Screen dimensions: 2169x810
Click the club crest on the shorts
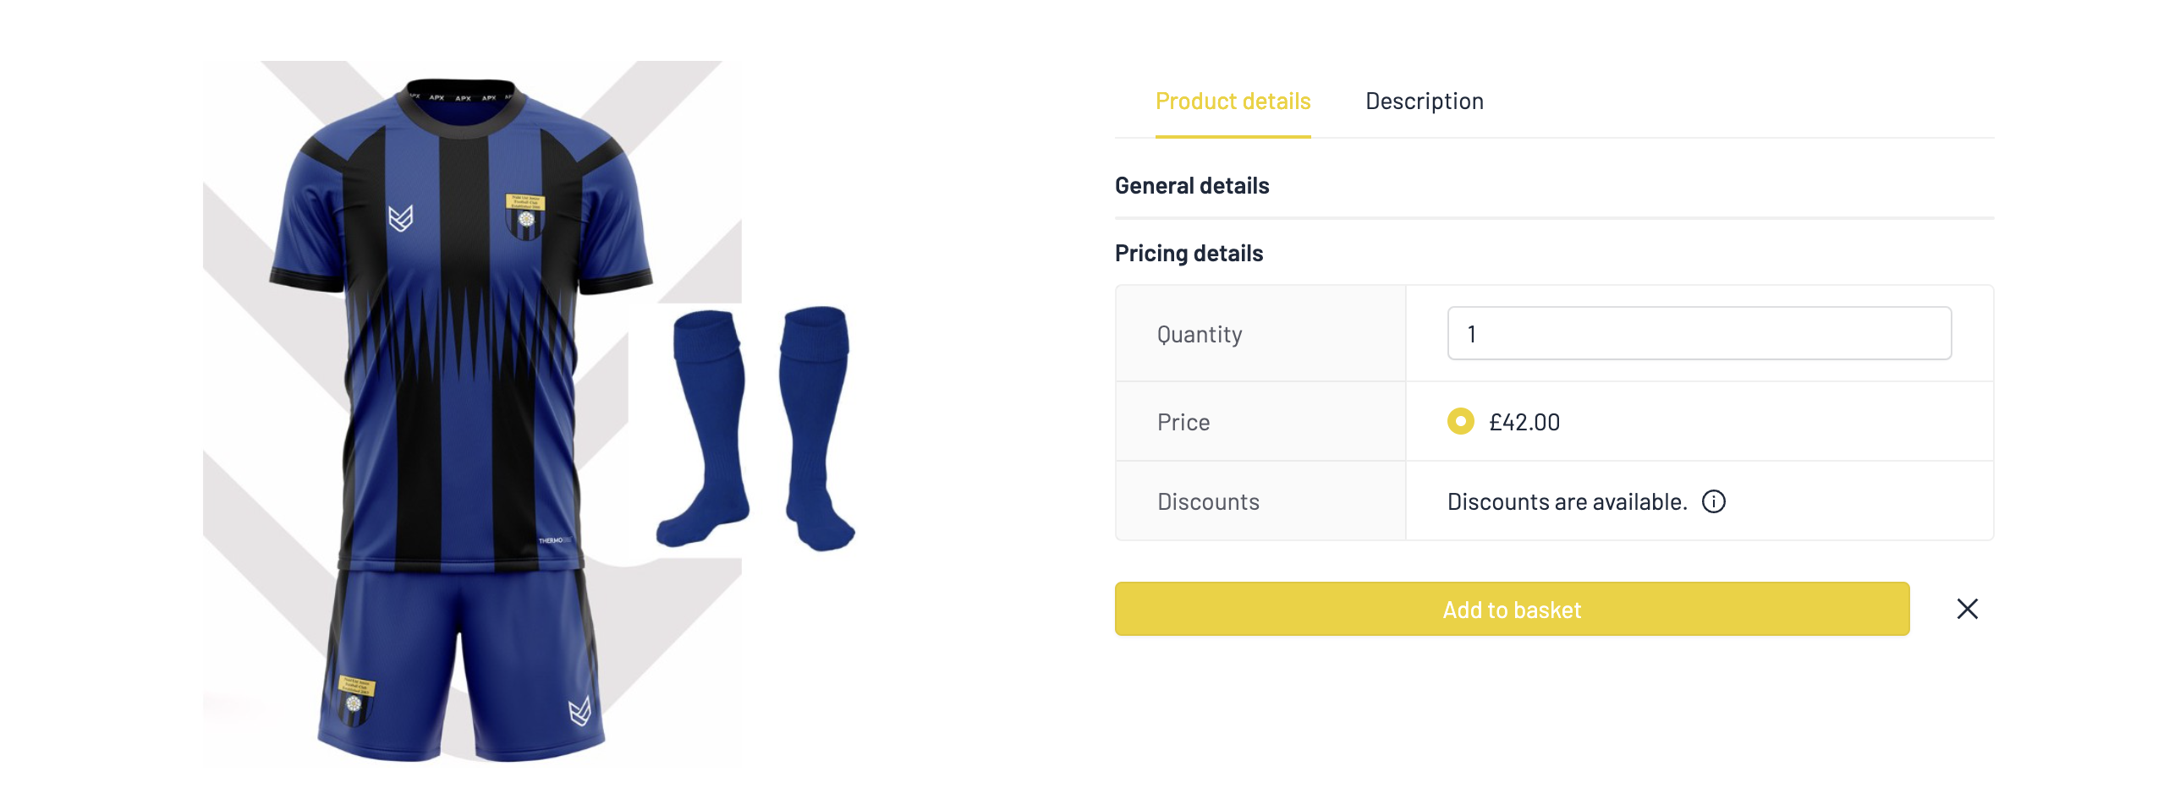[354, 700]
